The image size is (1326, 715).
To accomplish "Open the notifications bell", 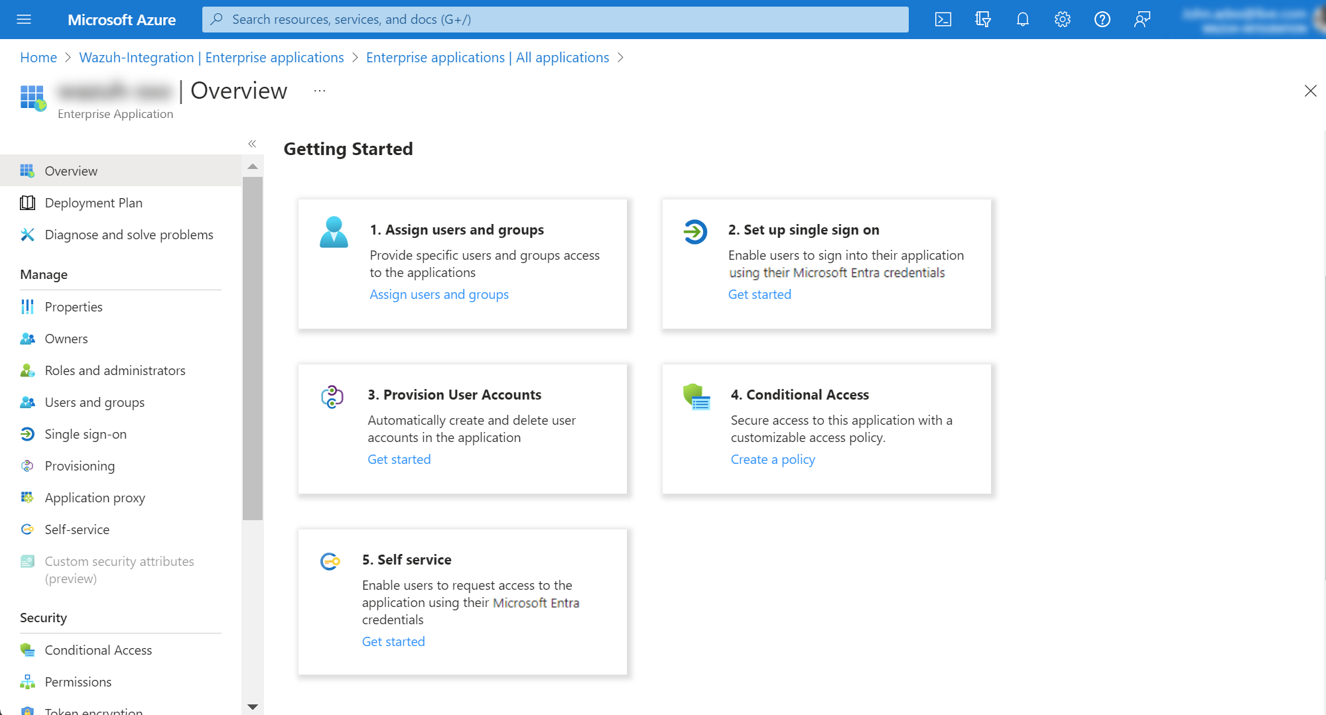I will (1022, 19).
